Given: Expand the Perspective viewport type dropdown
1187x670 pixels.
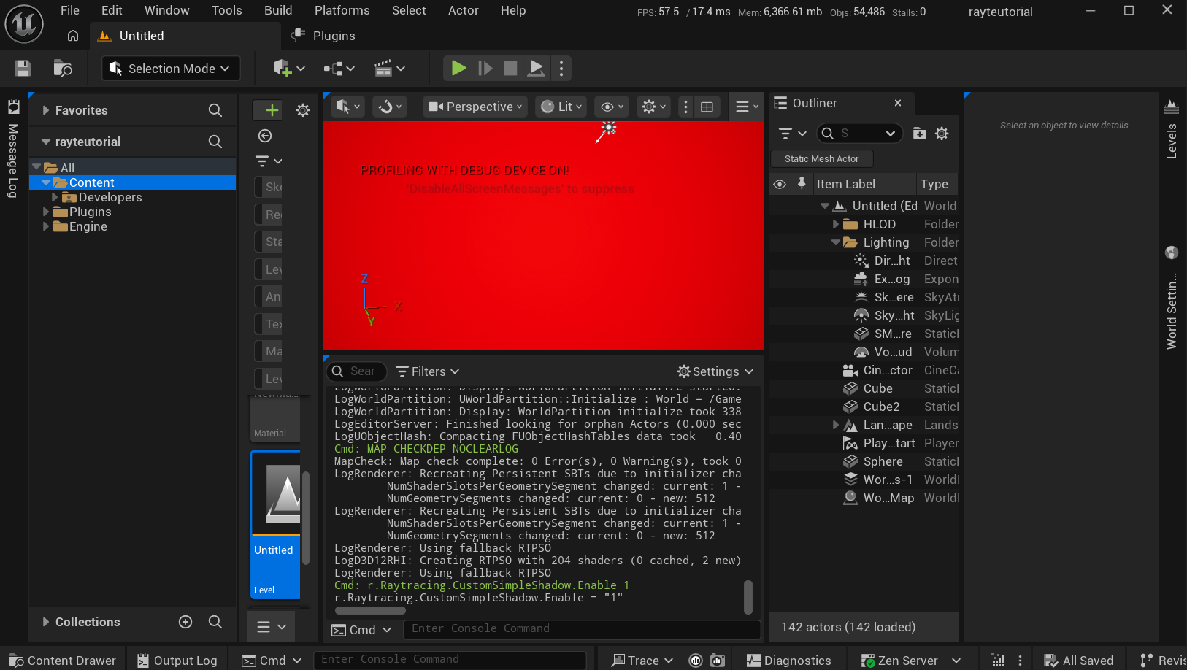Looking at the screenshot, I should point(475,107).
